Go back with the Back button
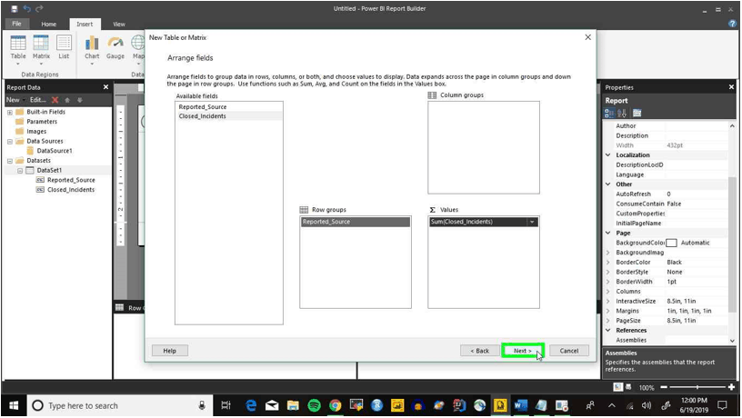Viewport: 742px width, 418px height. coord(480,351)
